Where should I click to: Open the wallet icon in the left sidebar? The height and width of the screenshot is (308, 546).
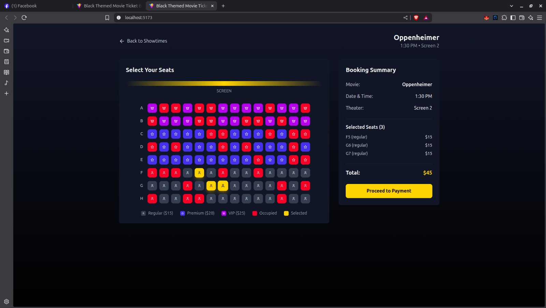(x=6, y=51)
